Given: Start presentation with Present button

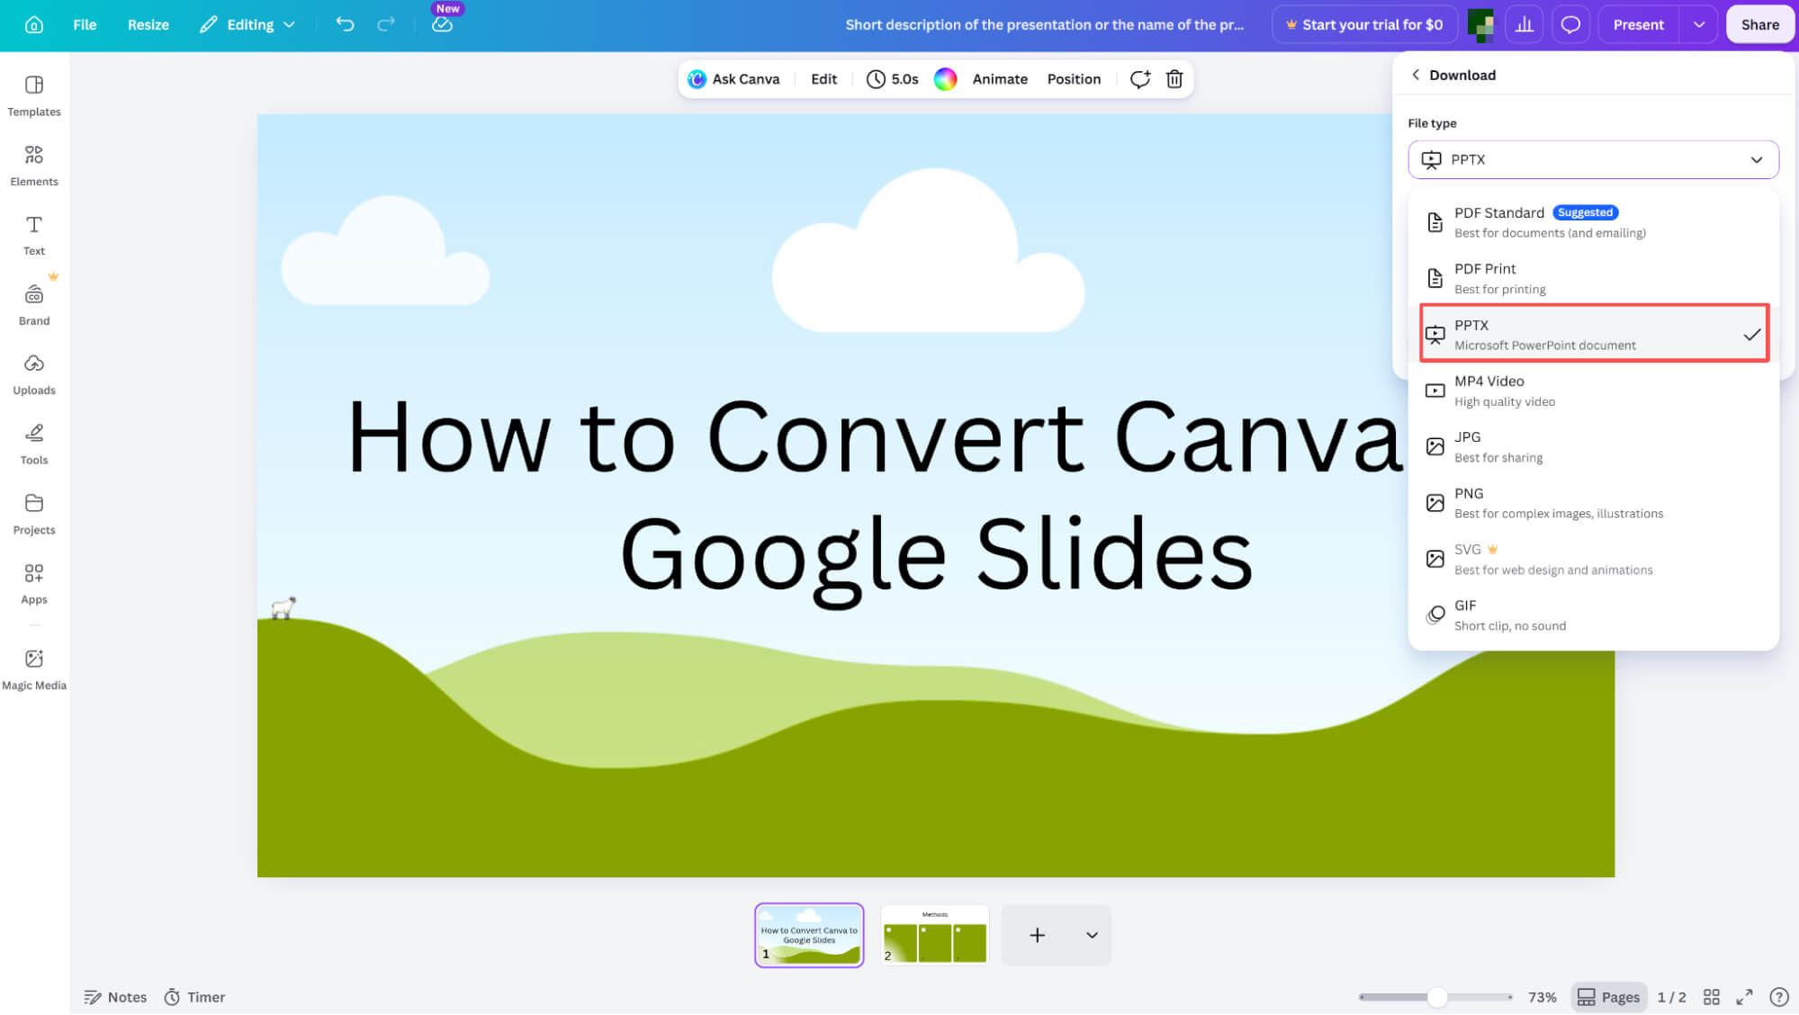Looking at the screenshot, I should click(x=1638, y=24).
